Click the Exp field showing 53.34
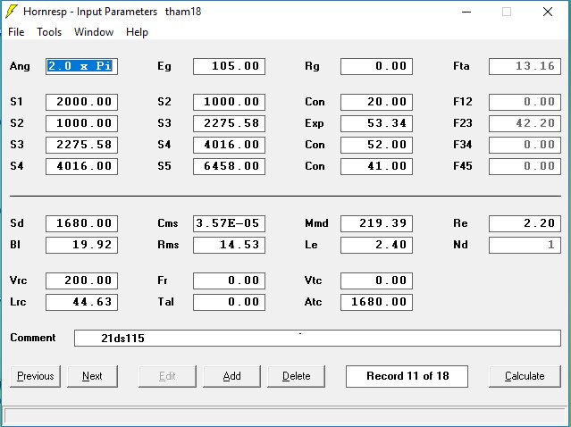 coord(376,123)
